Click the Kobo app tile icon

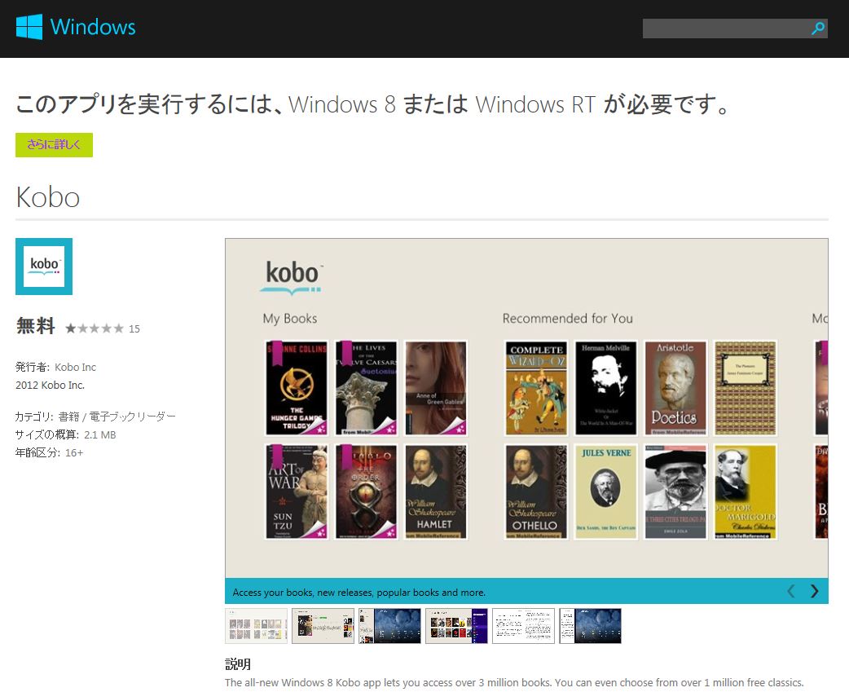tap(44, 267)
